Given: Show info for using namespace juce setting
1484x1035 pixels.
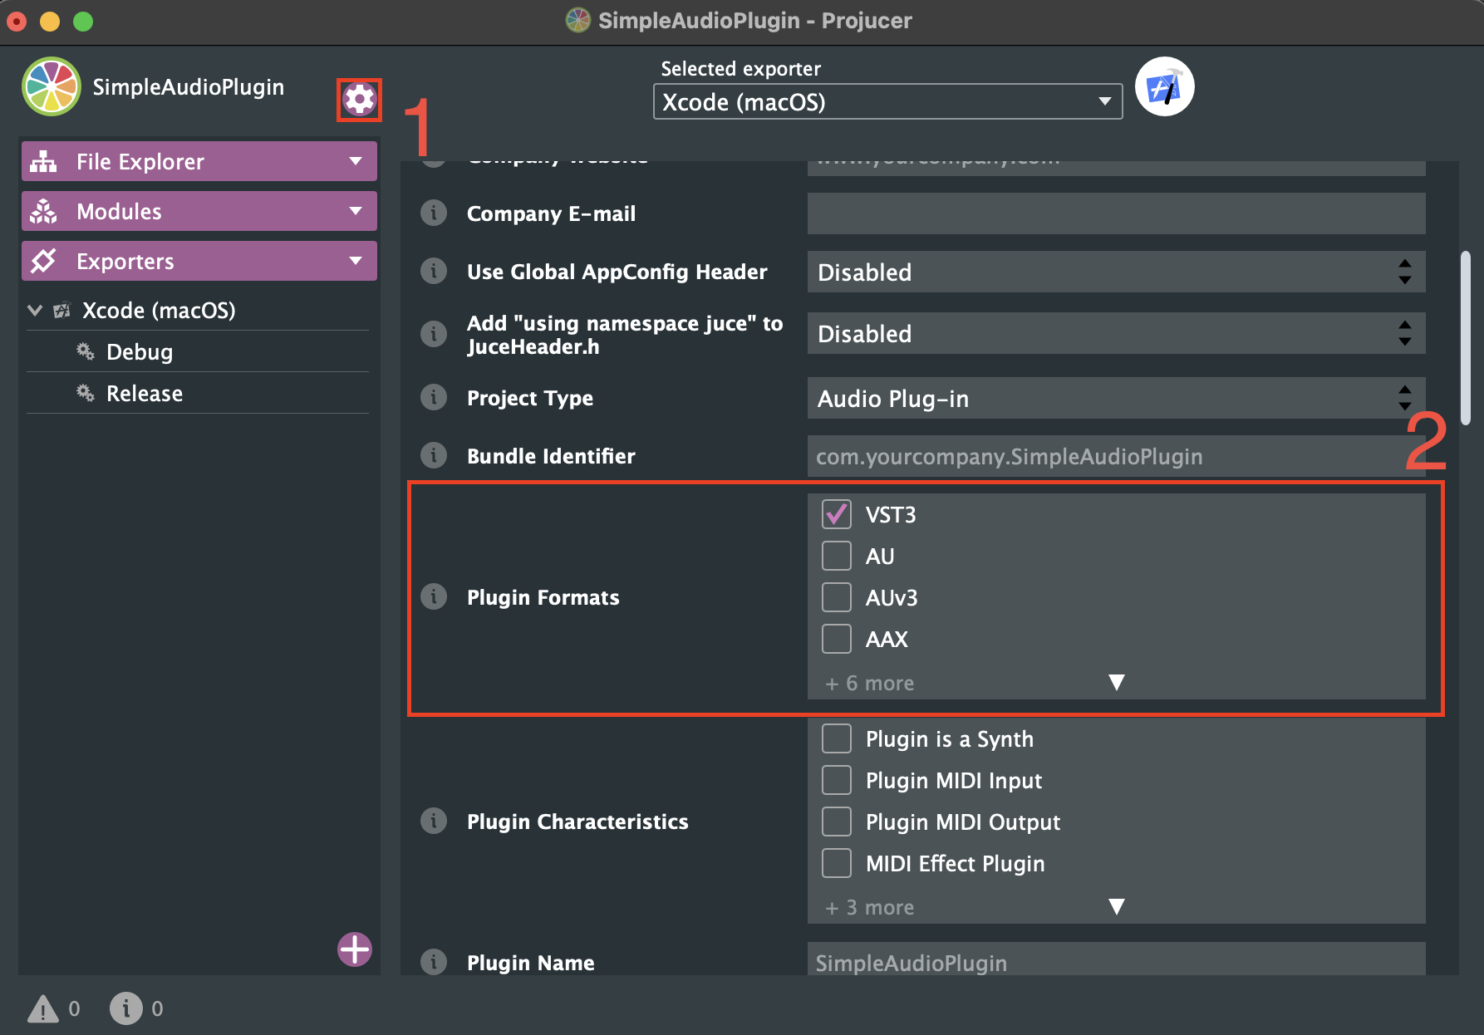Looking at the screenshot, I should [434, 334].
